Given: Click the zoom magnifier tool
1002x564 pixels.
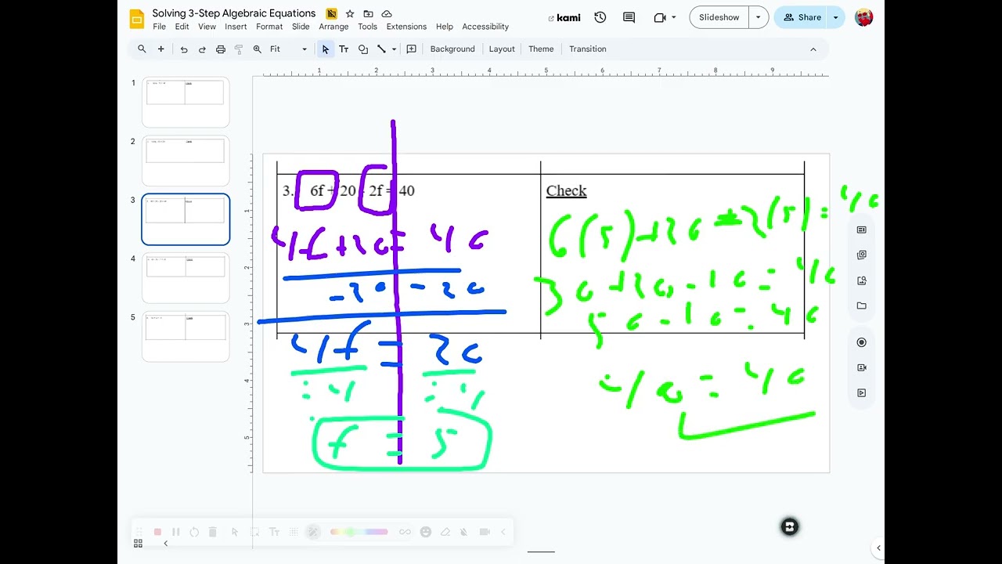Looking at the screenshot, I should [x=258, y=49].
